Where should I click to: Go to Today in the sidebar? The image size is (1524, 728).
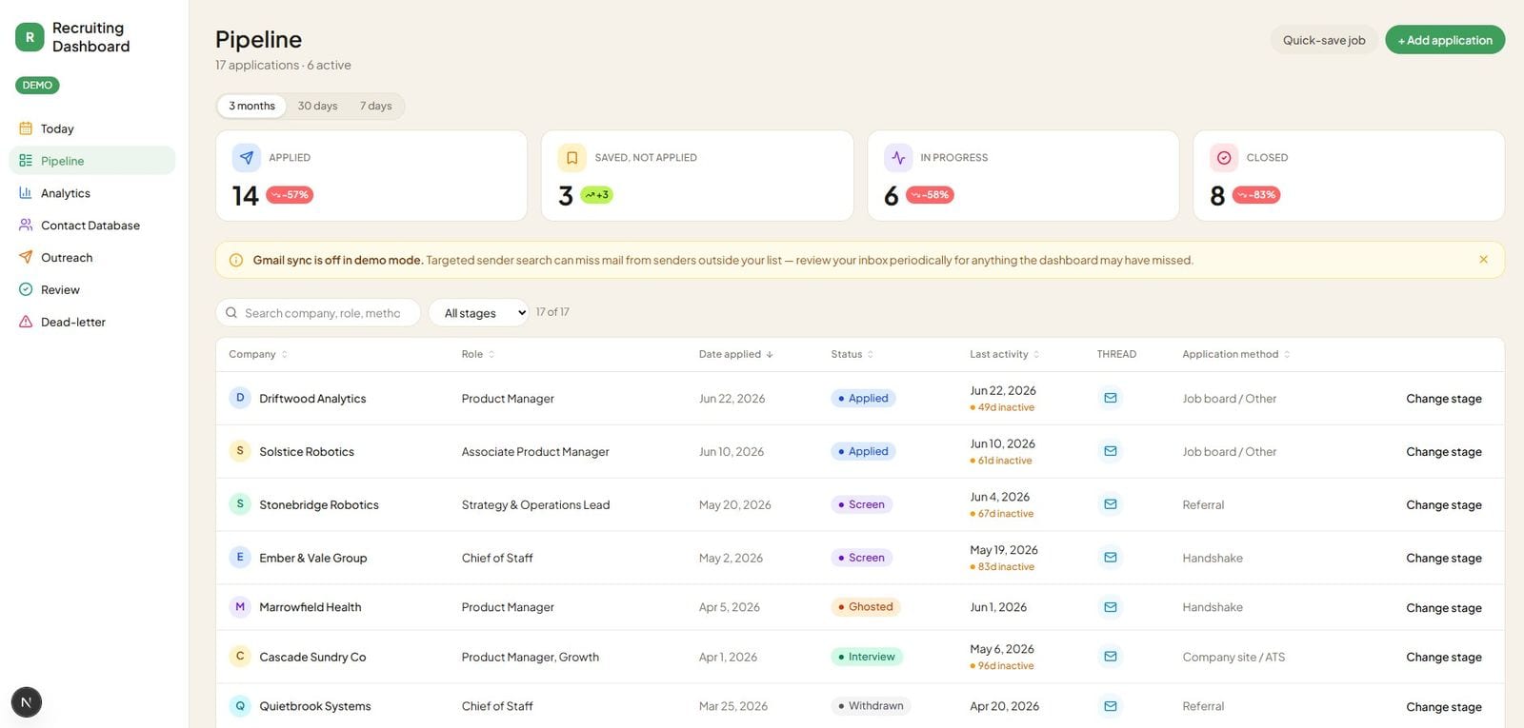coord(92,128)
